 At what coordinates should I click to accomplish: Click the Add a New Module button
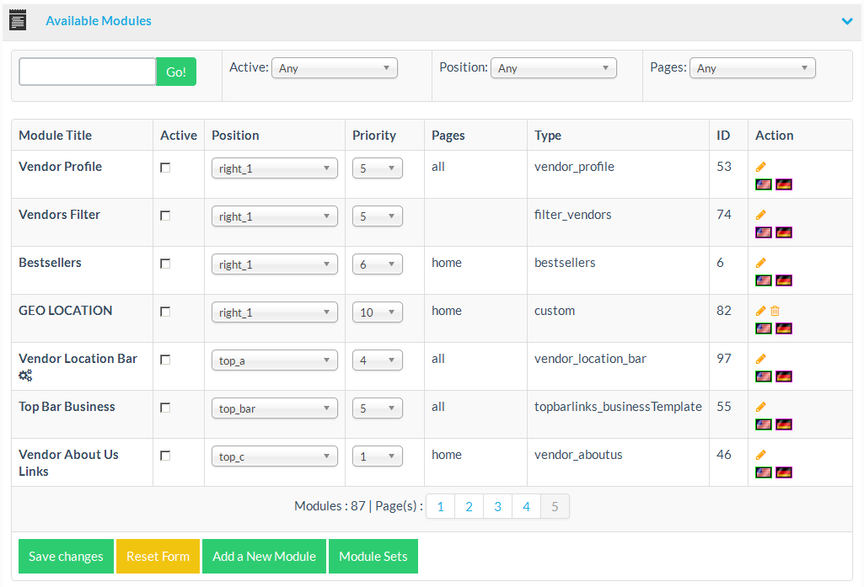(x=264, y=557)
